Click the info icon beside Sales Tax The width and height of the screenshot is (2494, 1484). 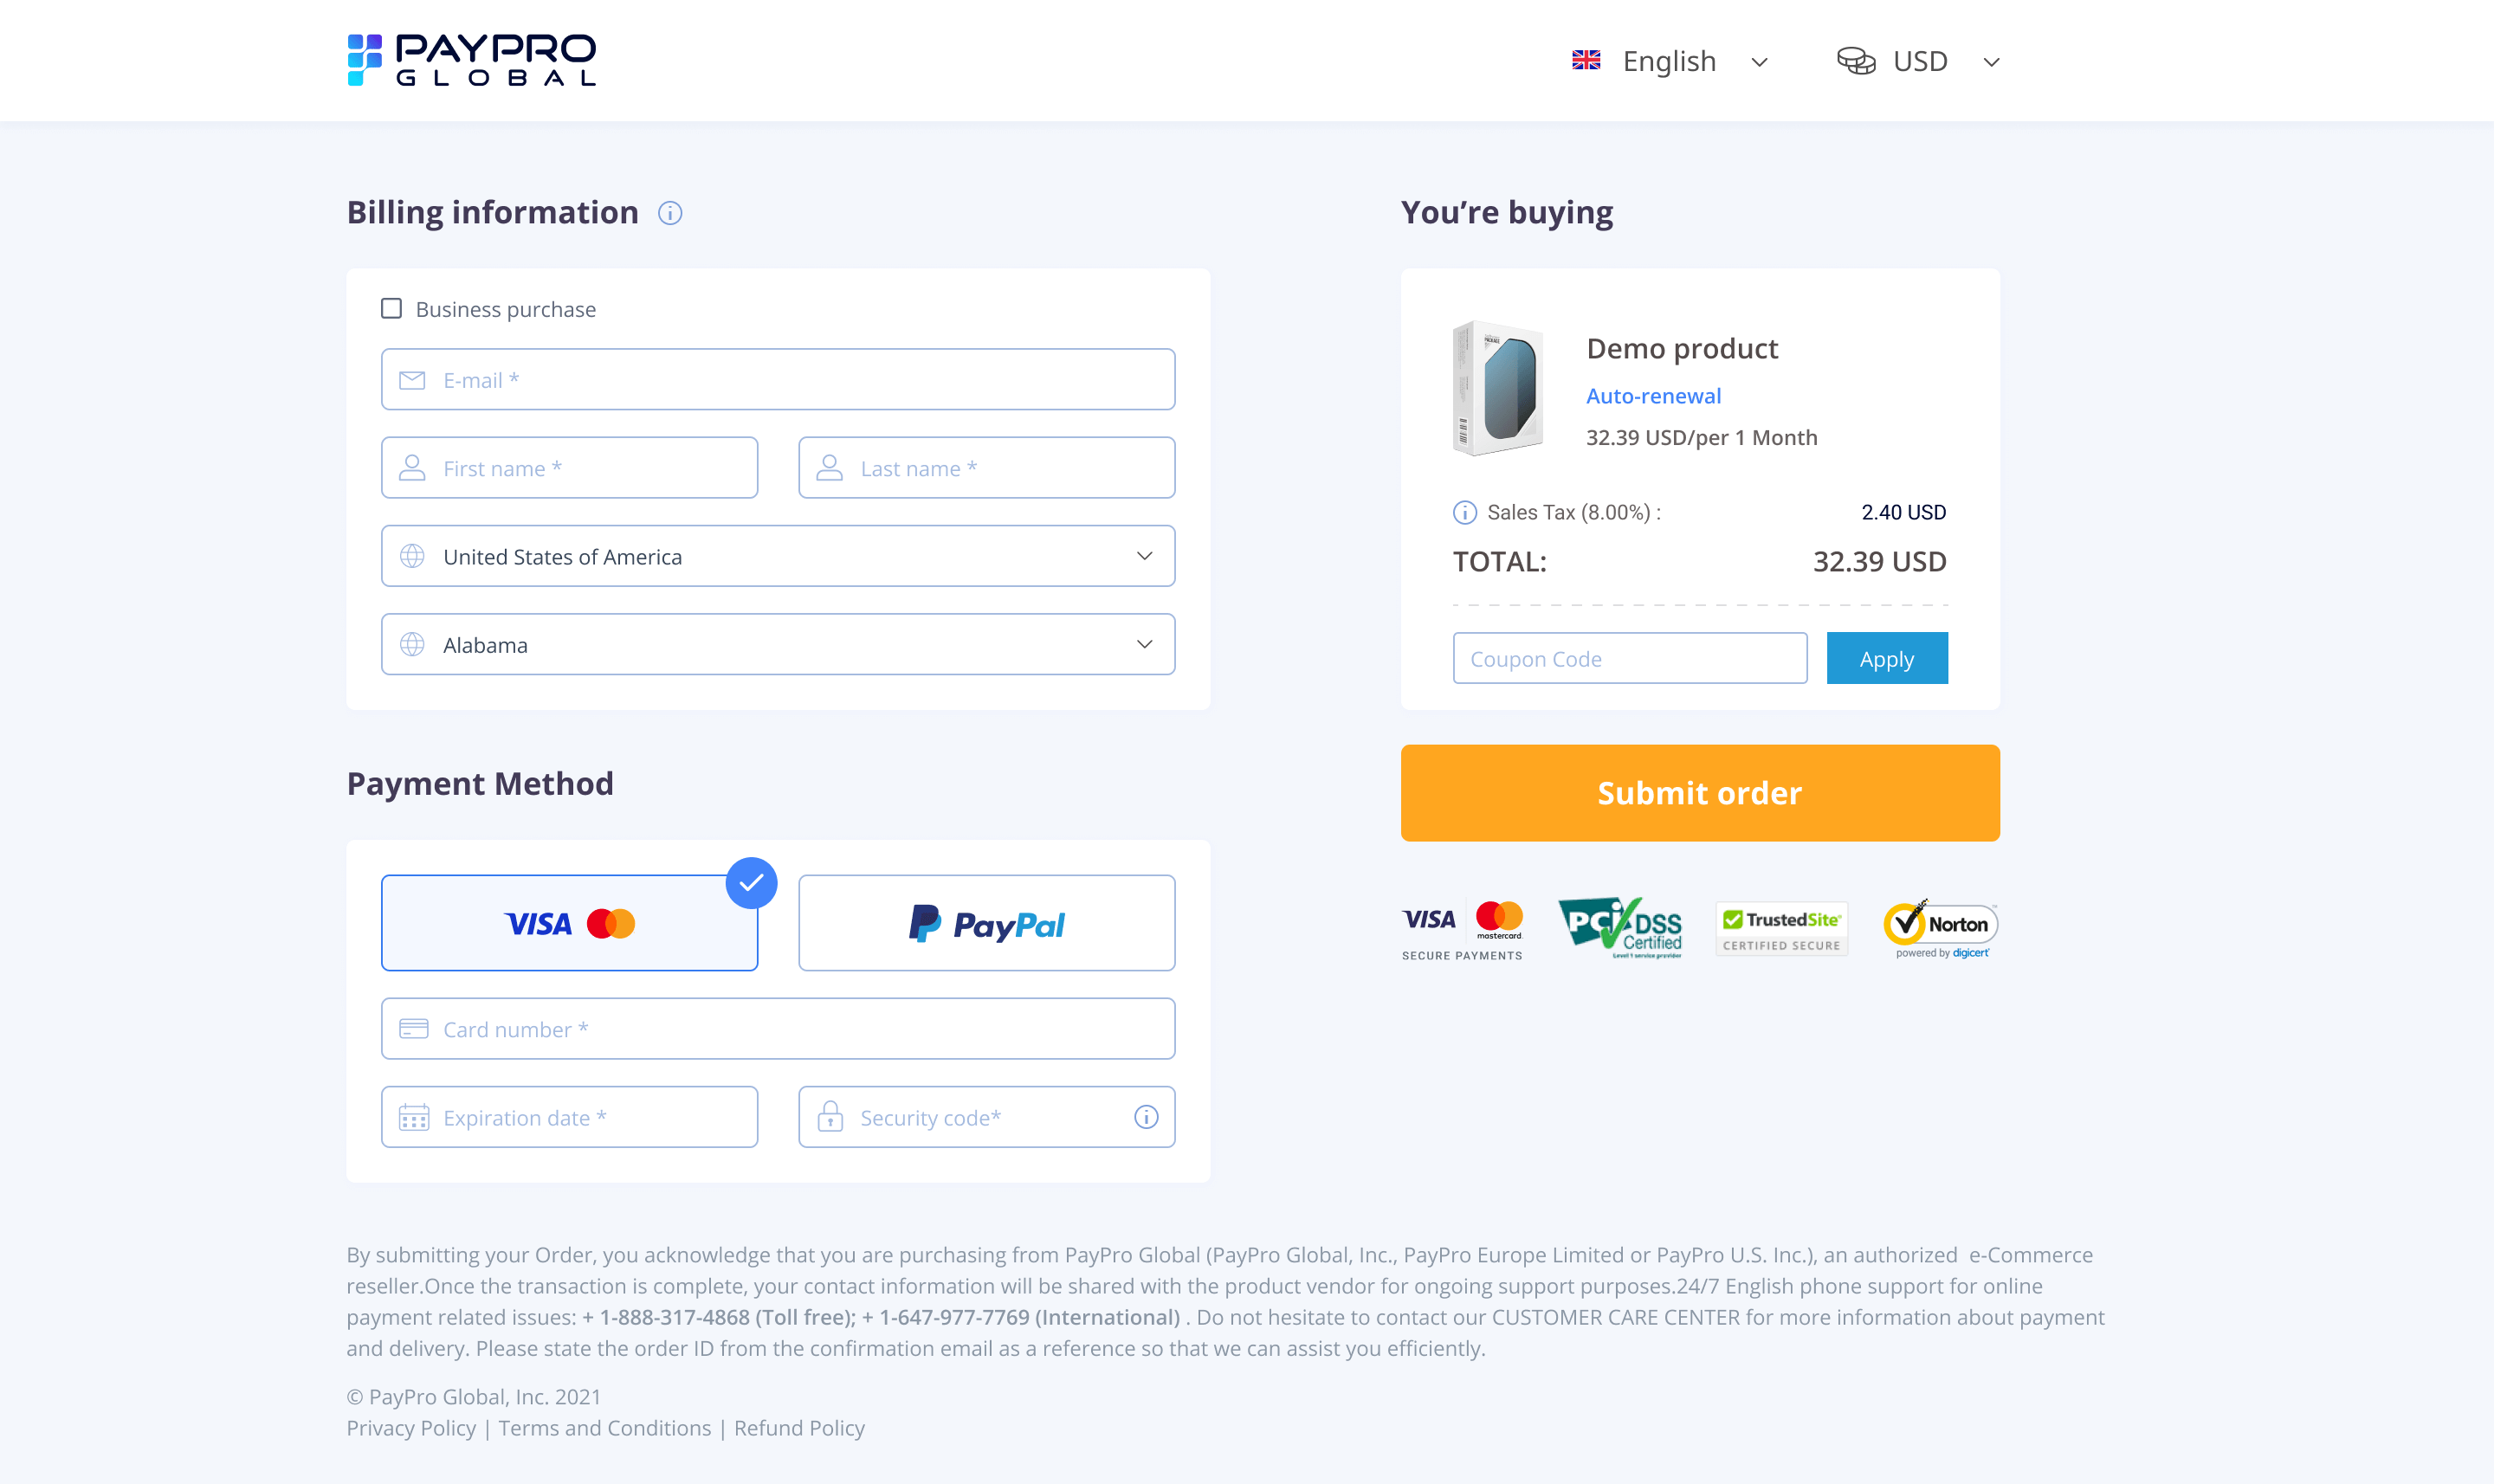tap(1464, 512)
